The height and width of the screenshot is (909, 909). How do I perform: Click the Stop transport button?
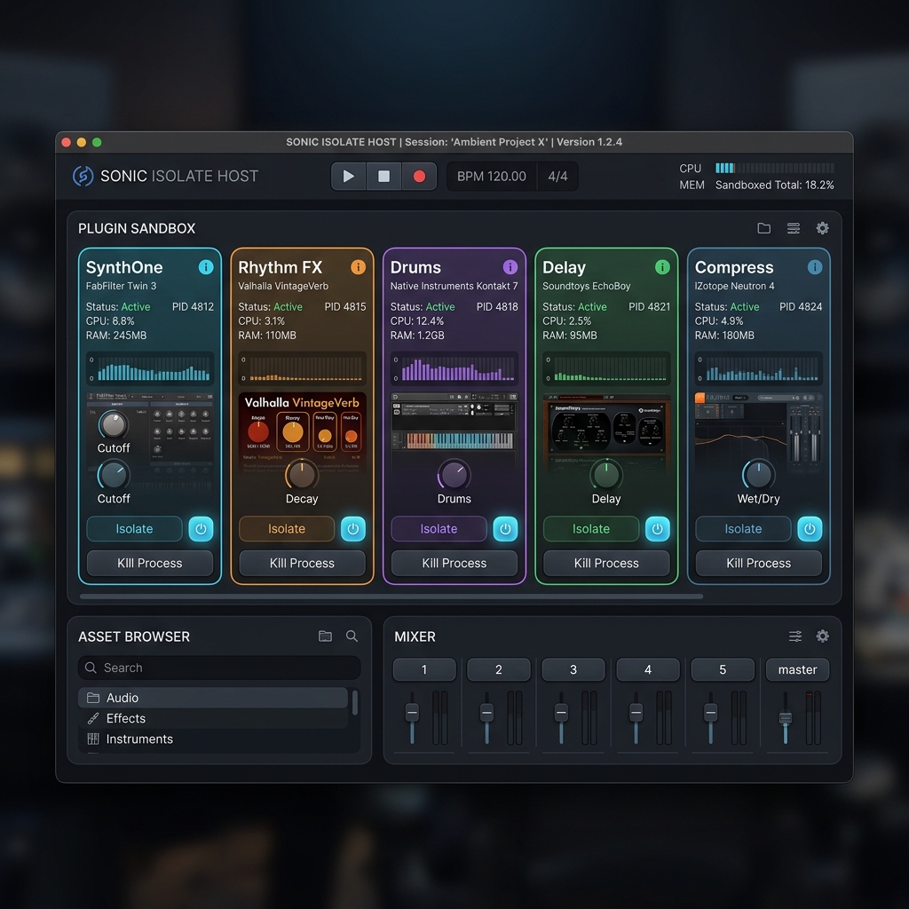pos(383,177)
